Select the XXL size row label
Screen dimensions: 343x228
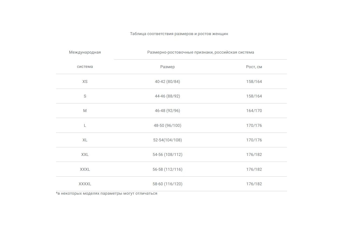(x=85, y=154)
